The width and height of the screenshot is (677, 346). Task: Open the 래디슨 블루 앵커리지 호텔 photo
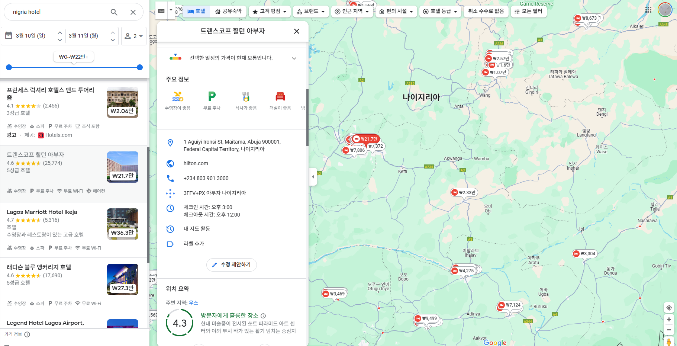(123, 279)
